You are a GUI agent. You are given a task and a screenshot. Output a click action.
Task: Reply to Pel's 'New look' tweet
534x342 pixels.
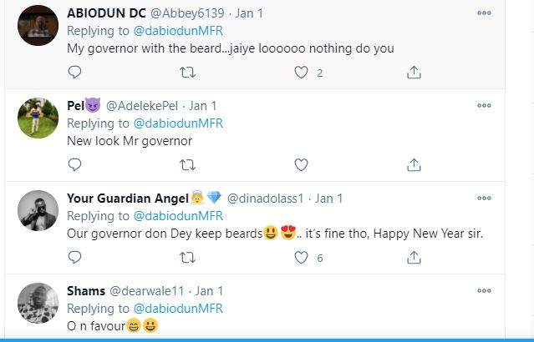coord(74,165)
